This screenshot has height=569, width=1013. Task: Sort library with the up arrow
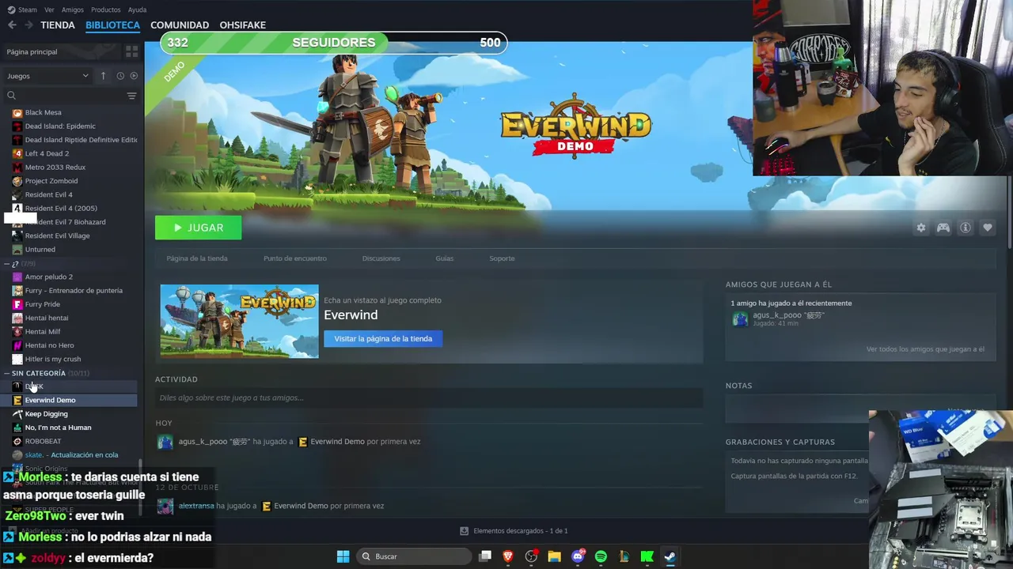[x=103, y=76]
